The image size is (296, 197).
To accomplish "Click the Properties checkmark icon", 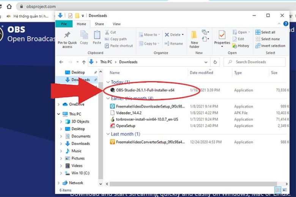I will (x=222, y=35).
